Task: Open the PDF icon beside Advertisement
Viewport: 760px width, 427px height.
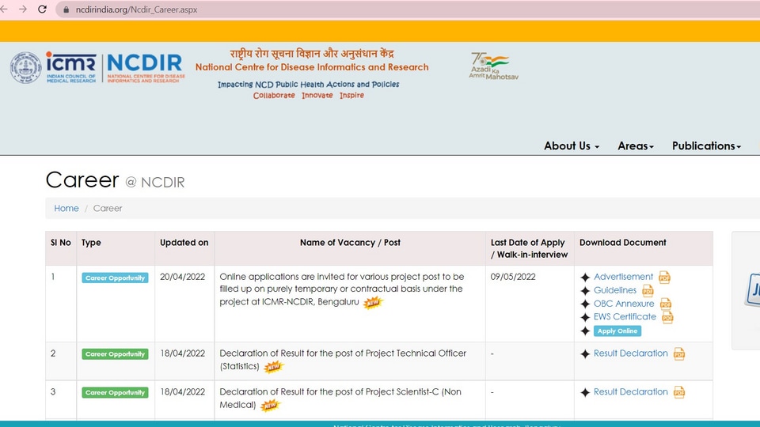Action: 664,278
